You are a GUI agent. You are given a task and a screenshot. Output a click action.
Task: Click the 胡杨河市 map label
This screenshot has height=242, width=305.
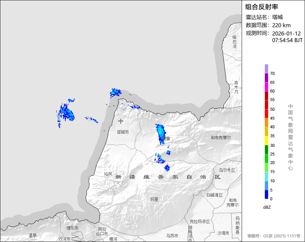190,233
